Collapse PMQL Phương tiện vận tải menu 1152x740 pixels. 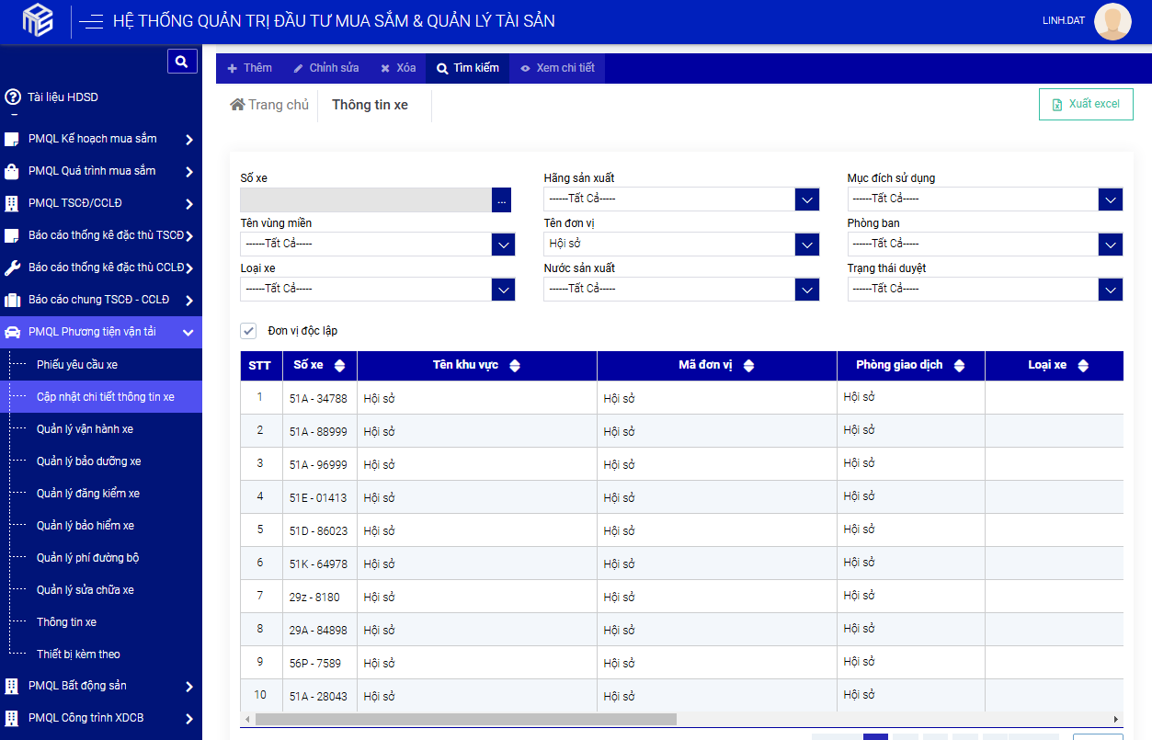(188, 333)
